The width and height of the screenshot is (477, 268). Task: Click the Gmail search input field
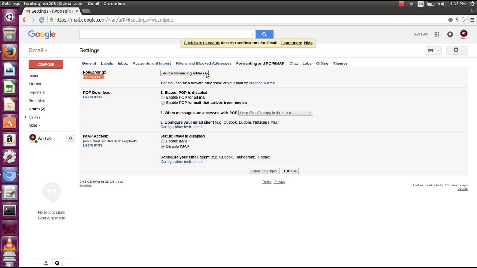[165, 34]
